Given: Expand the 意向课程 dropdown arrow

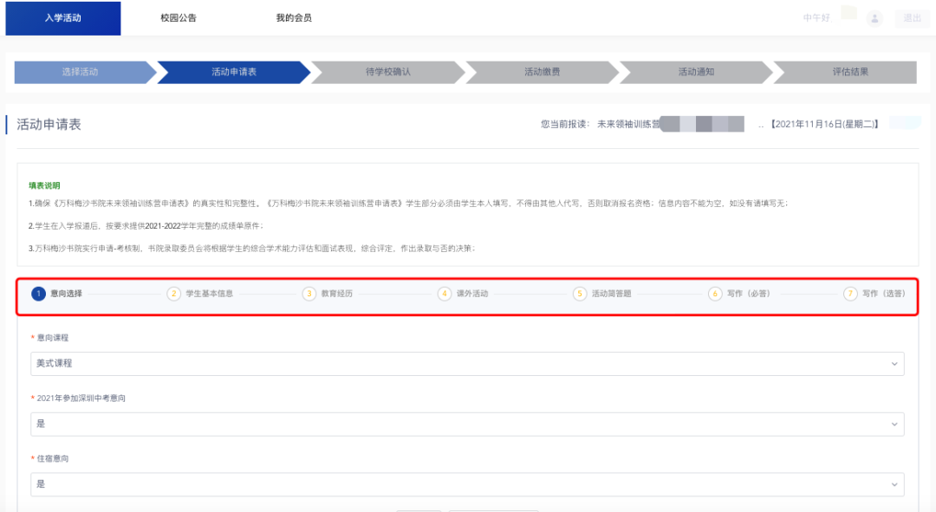Looking at the screenshot, I should click(894, 364).
